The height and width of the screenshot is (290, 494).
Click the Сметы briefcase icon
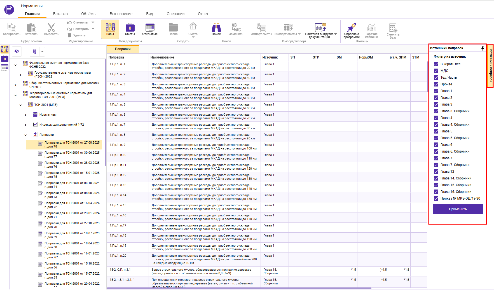(x=130, y=29)
